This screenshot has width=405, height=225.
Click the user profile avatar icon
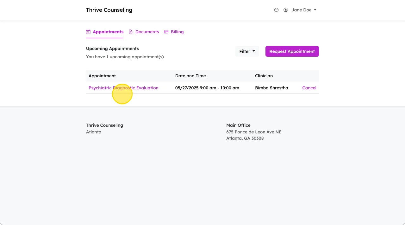point(286,10)
